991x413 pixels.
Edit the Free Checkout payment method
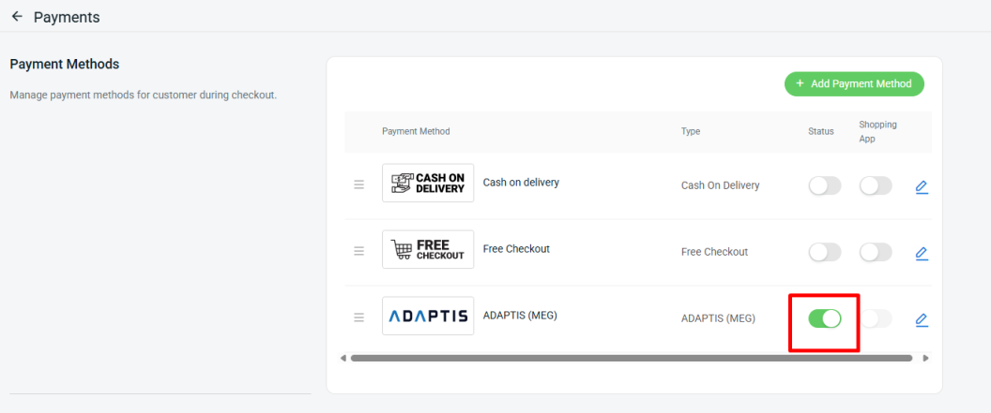(x=922, y=254)
